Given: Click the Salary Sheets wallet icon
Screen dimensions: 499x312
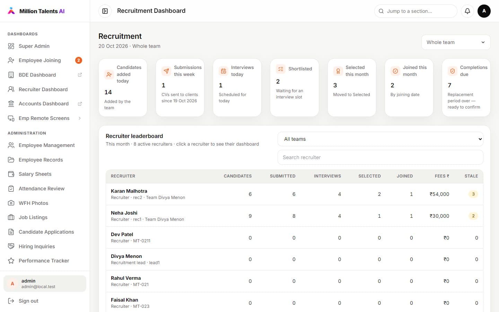Looking at the screenshot, I should (x=11, y=174).
